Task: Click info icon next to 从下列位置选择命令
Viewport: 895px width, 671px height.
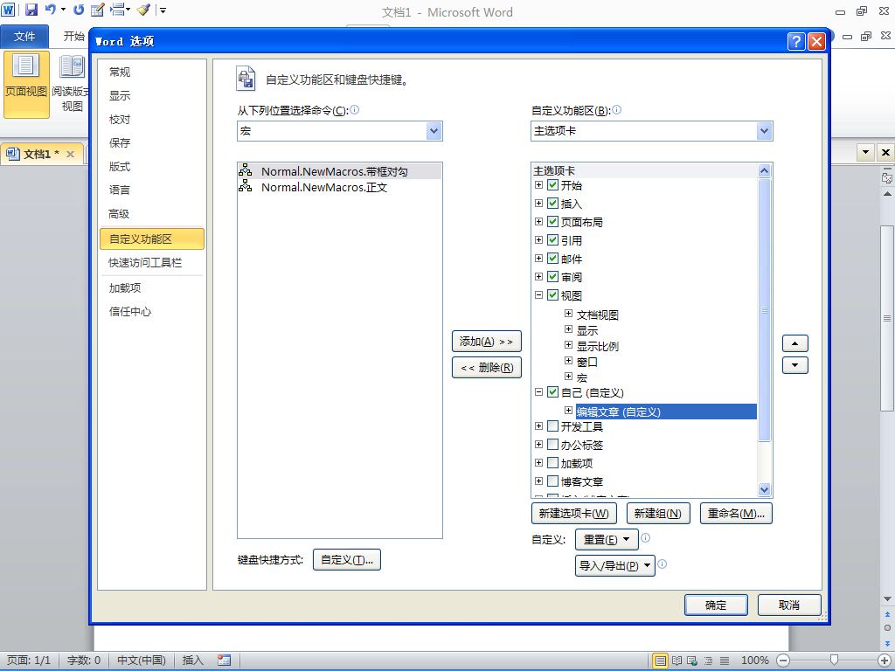Action: 355,109
